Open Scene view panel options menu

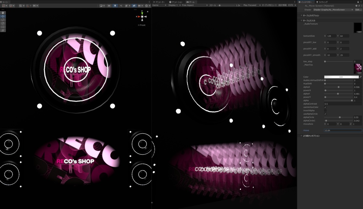point(149,2)
